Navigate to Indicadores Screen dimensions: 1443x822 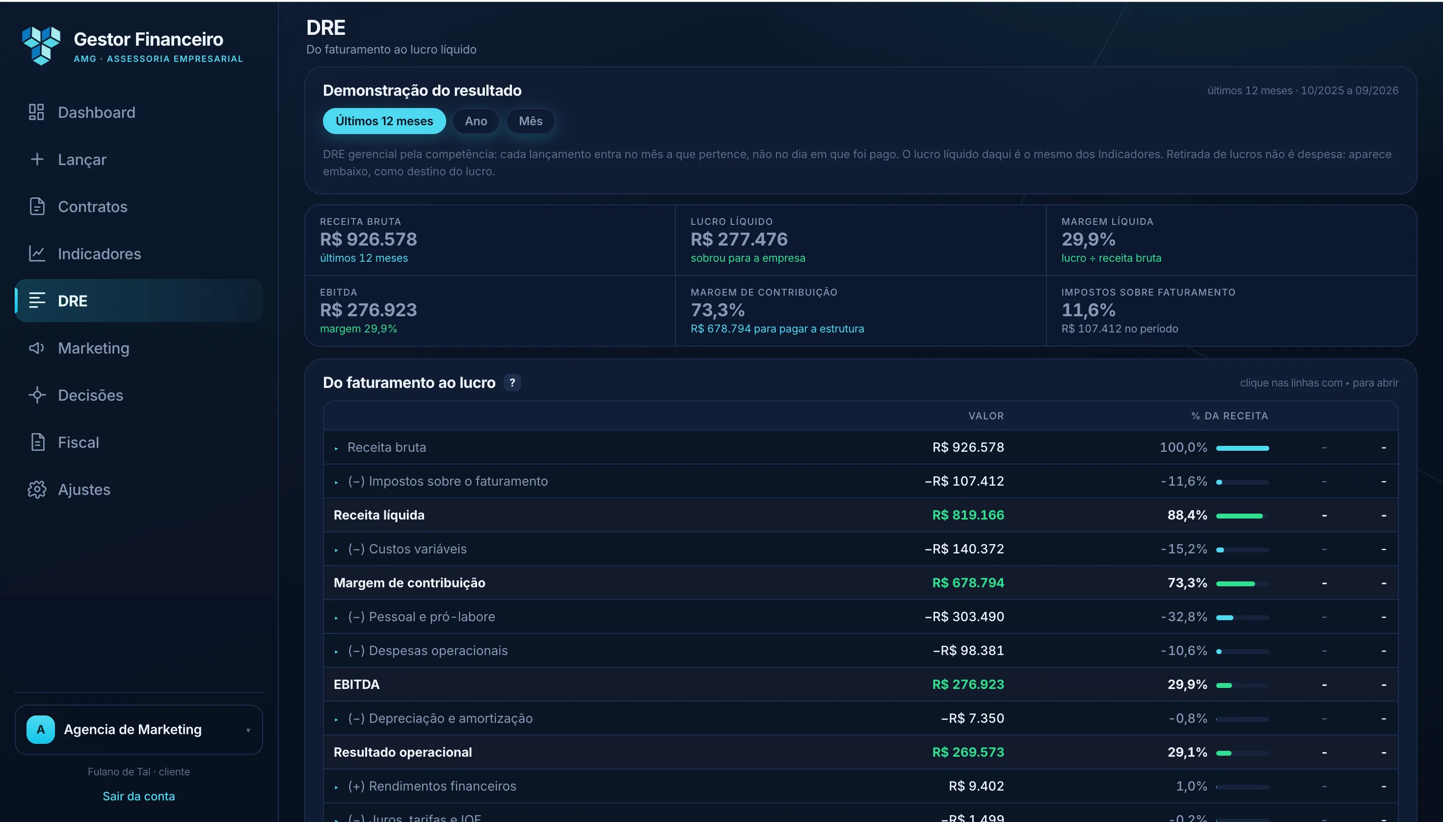(x=139, y=253)
